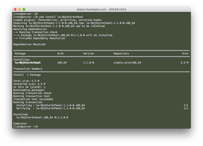Click the bold package name lw-ObjStor4cPanel

[28, 63]
